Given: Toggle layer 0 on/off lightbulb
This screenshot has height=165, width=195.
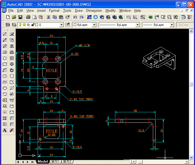Looking at the screenshot, I should pos(20,25).
